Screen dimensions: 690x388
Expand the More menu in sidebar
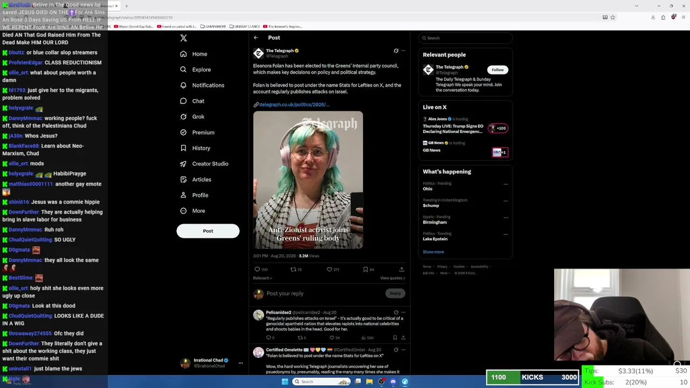(192, 211)
